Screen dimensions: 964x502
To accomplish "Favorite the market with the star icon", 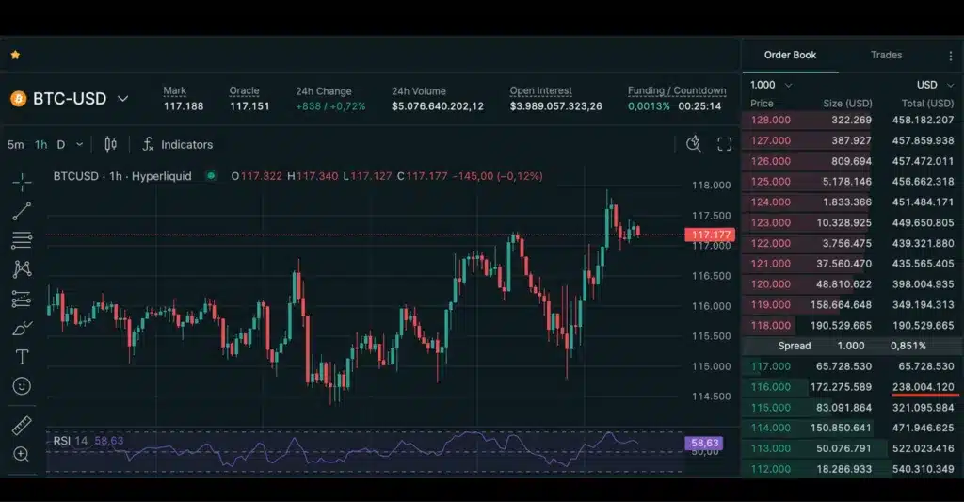I will tap(15, 56).
